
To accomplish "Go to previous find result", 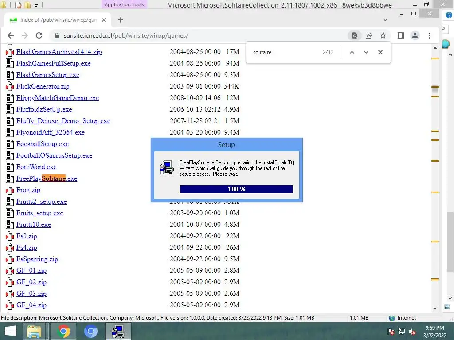I will point(352,52).
